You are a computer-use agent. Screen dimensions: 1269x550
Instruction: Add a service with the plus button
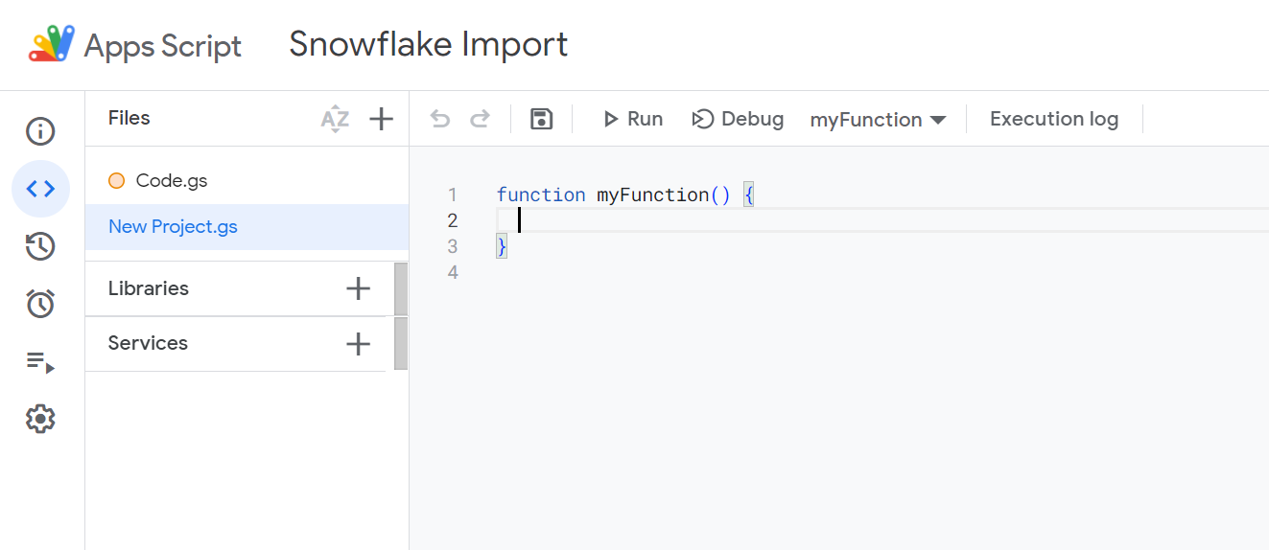358,343
